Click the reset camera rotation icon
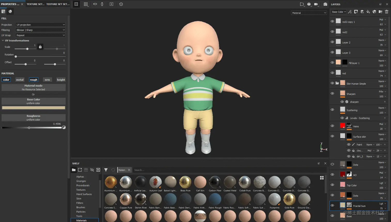The height and width of the screenshot is (222, 391). [x=121, y=4]
